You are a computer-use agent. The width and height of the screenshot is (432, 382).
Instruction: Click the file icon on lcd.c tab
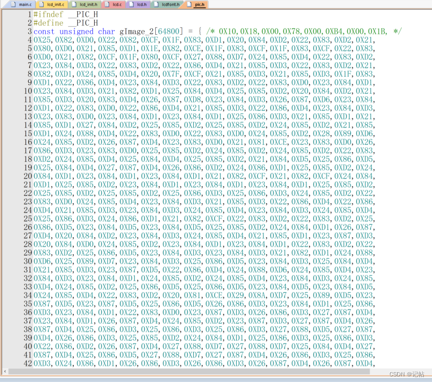click(107, 5)
